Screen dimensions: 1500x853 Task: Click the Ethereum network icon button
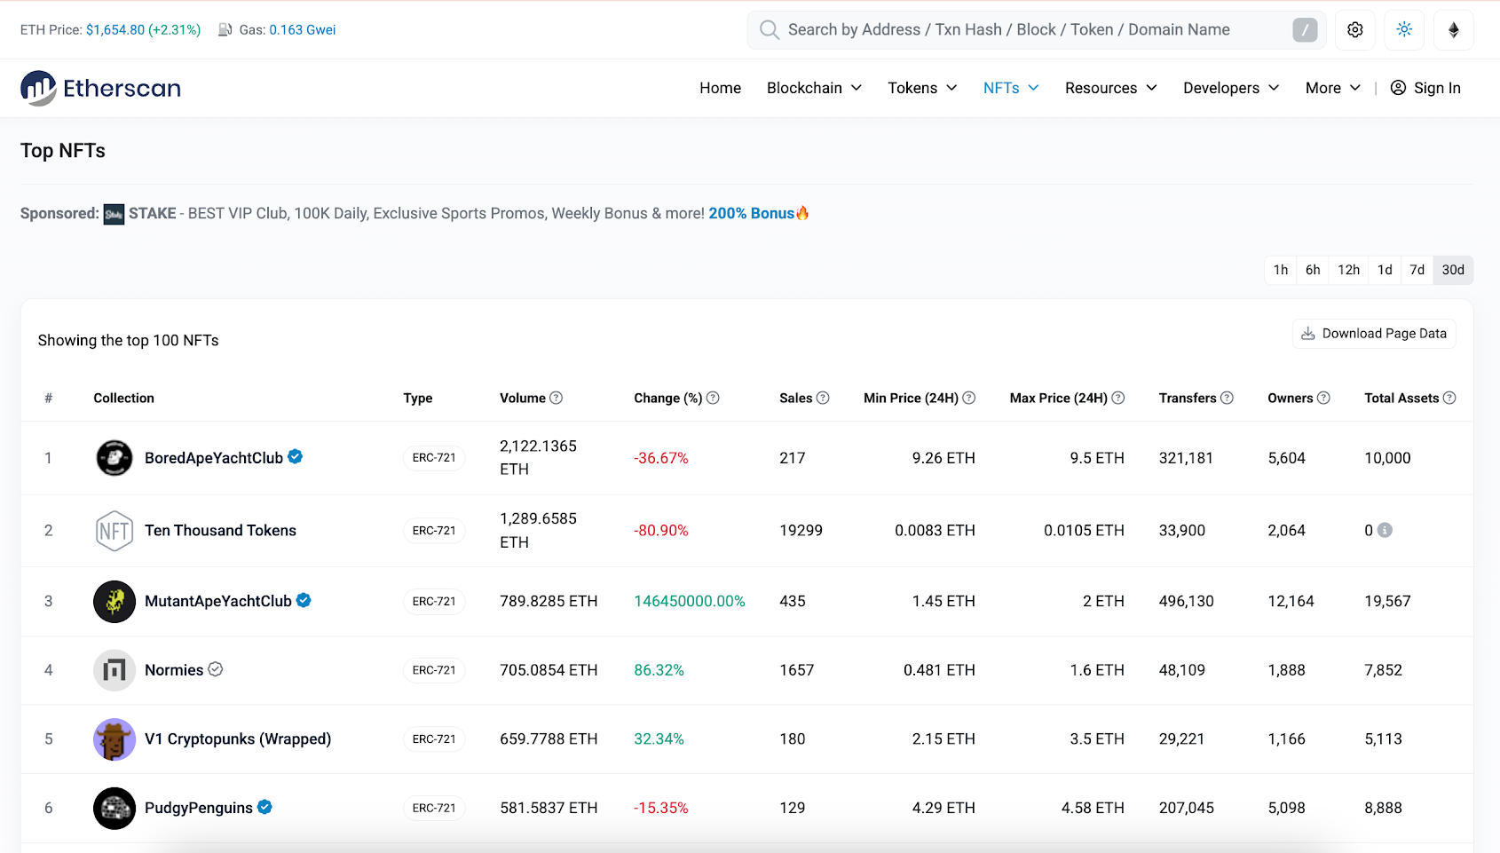pos(1454,30)
